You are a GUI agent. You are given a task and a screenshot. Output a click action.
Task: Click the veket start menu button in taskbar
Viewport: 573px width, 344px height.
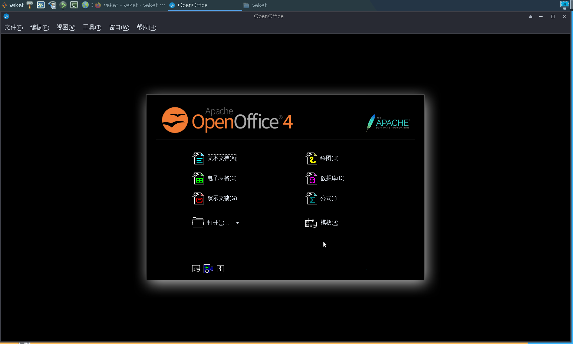pyautogui.click(x=13, y=5)
